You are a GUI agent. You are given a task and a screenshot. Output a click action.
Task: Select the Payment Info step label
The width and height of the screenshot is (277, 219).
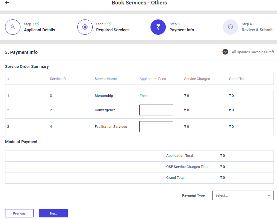tap(181, 30)
